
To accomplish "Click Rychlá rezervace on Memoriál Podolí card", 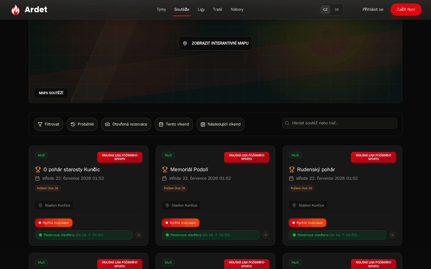I will click(x=180, y=223).
